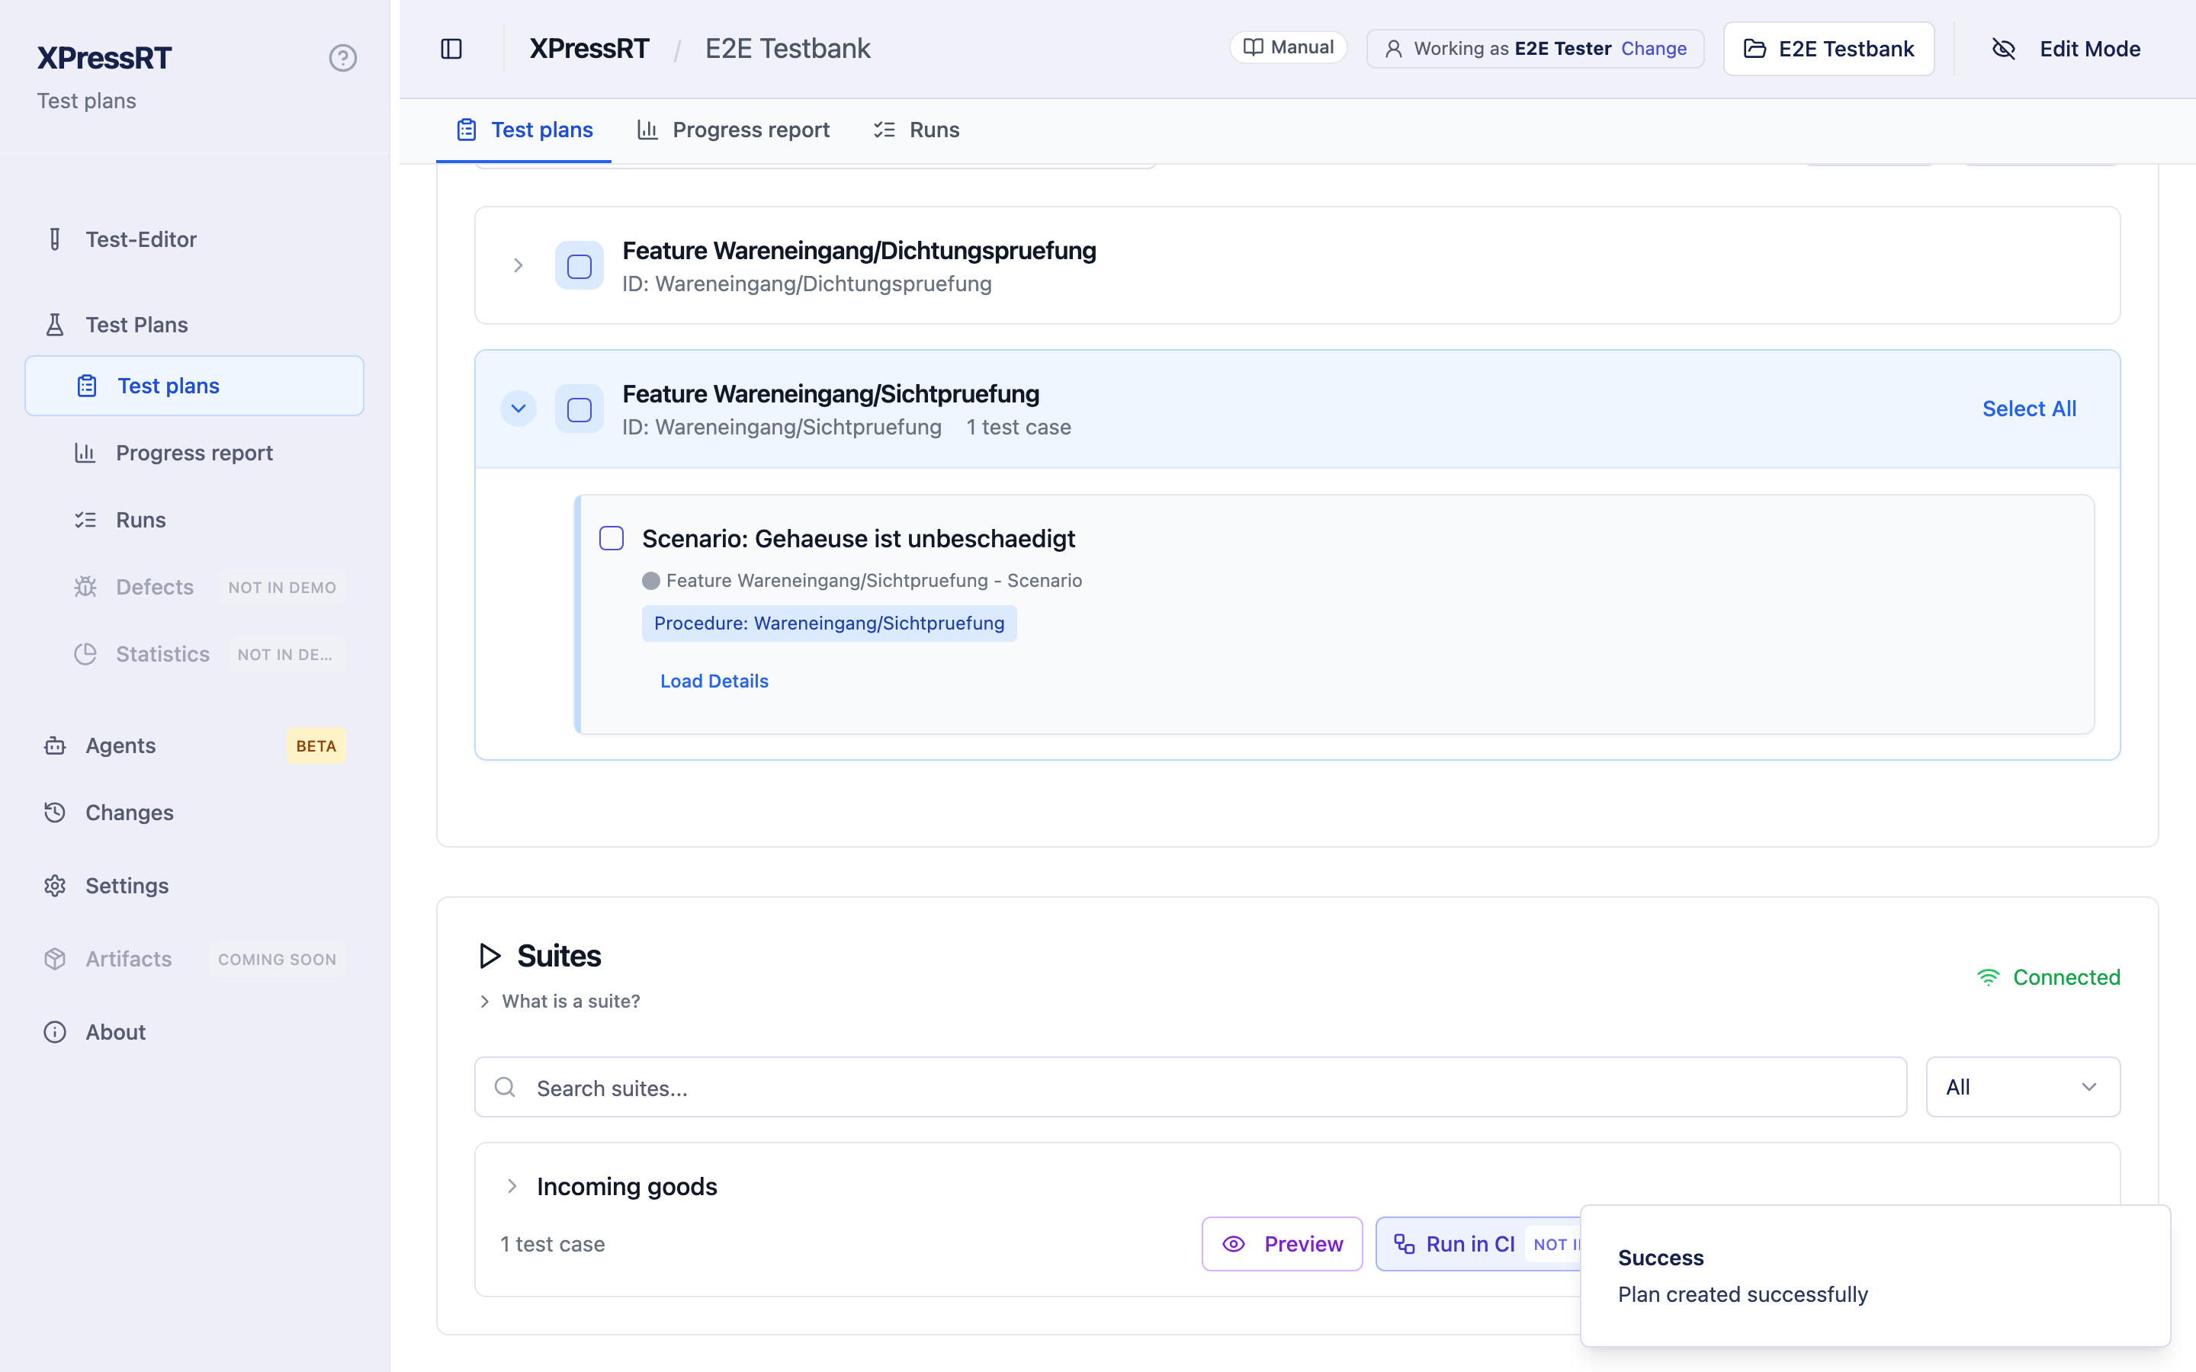This screenshot has width=2196, height=1372.
Task: Open Runs in sidebar
Action: [194, 520]
